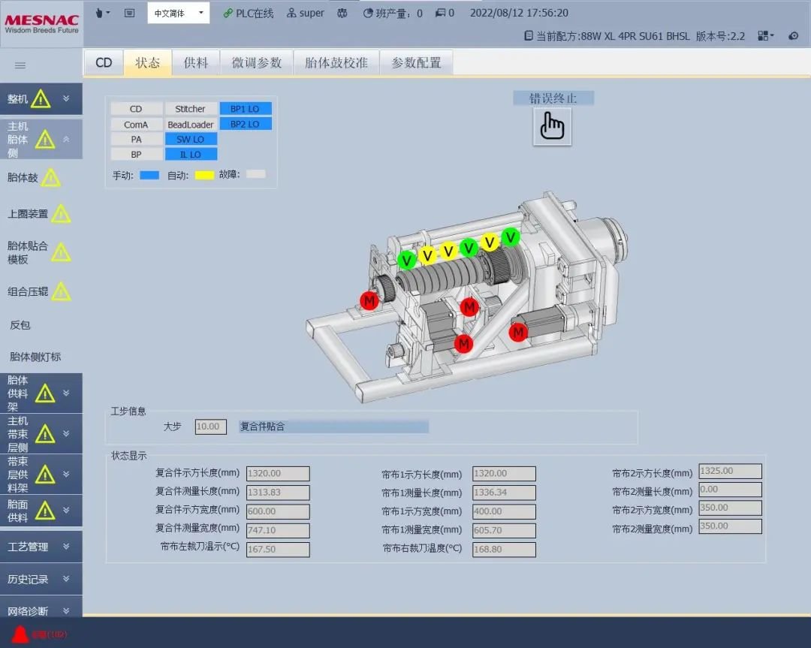Click the PLC在线 link status icon
The width and height of the screenshot is (811, 648).
tap(228, 13)
